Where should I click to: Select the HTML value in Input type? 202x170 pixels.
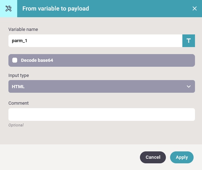click(x=18, y=86)
